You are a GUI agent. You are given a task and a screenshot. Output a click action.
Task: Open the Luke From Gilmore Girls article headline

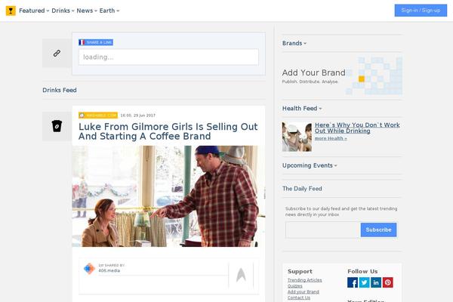(168, 131)
